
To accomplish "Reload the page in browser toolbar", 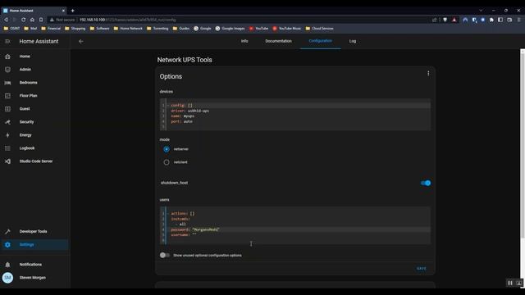I will tap(24, 20).
